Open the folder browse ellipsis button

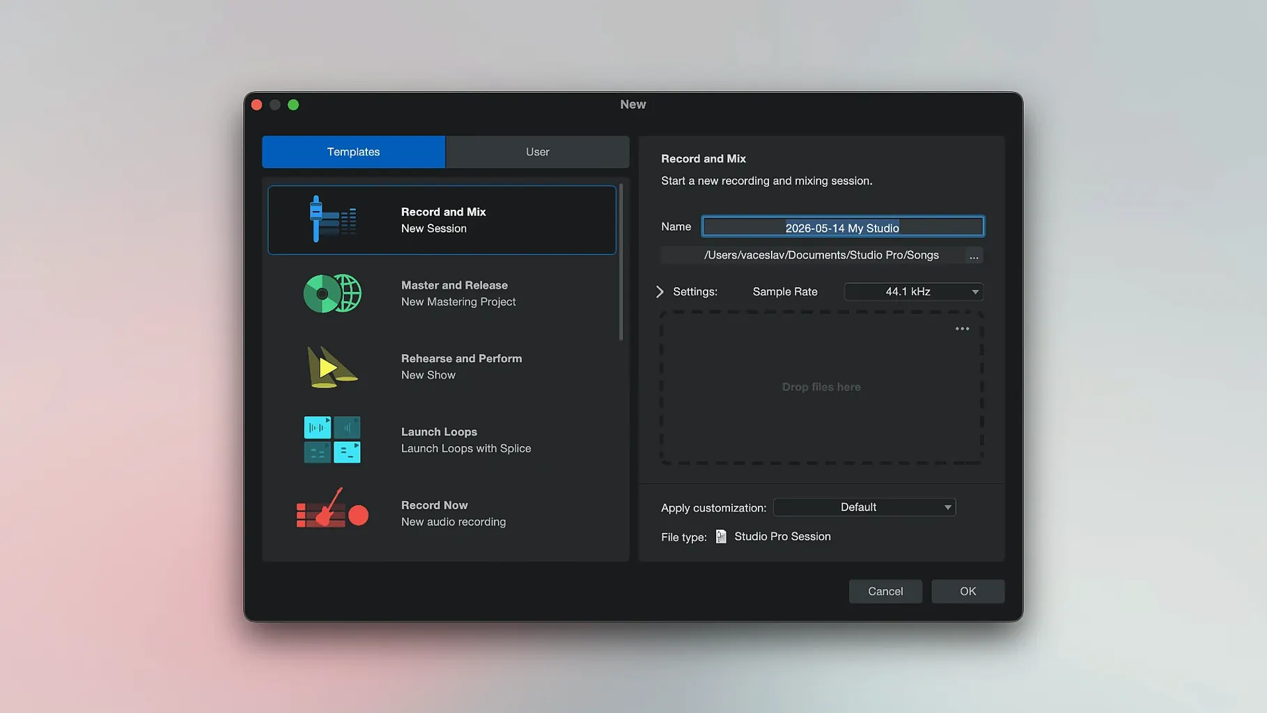click(974, 256)
